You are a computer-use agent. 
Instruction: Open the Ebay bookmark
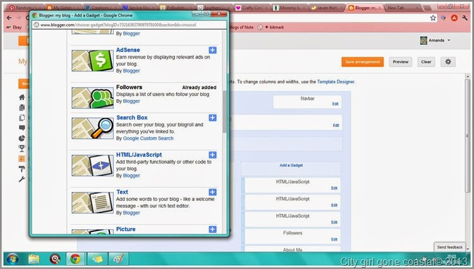coord(14,27)
